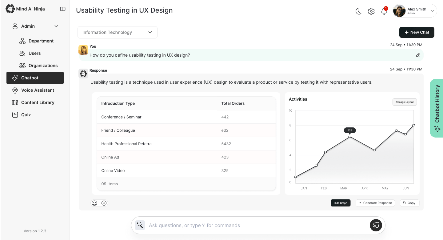
Task: Start a New Chat
Action: (x=417, y=32)
